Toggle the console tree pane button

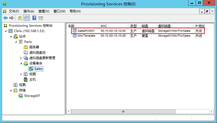(x=26, y=18)
